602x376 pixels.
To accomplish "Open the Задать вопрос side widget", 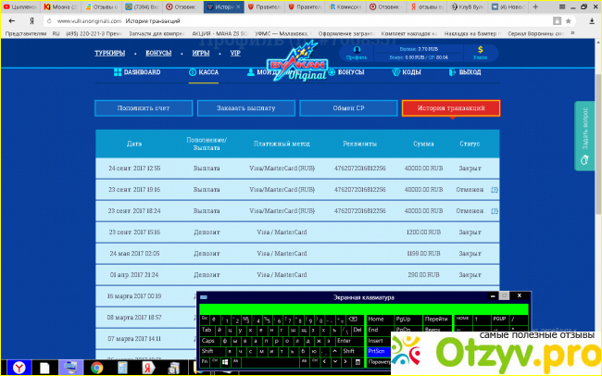I will pos(584,137).
